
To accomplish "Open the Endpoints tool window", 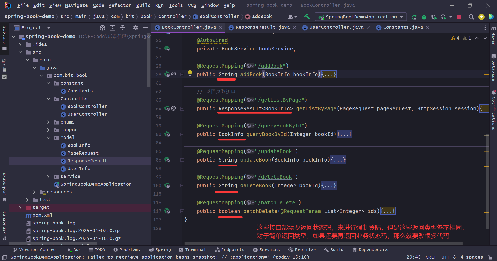I will click(x=230, y=250).
